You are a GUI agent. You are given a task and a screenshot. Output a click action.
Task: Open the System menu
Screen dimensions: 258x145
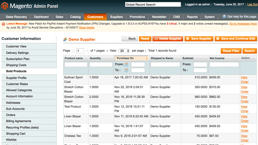(209, 17)
